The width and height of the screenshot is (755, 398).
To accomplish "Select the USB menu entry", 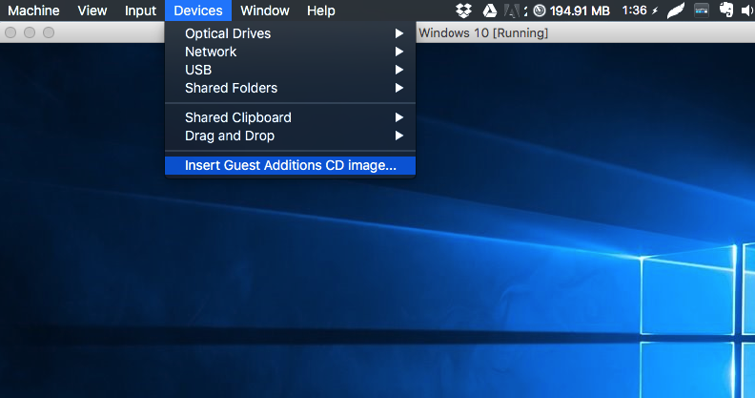I will pos(291,70).
